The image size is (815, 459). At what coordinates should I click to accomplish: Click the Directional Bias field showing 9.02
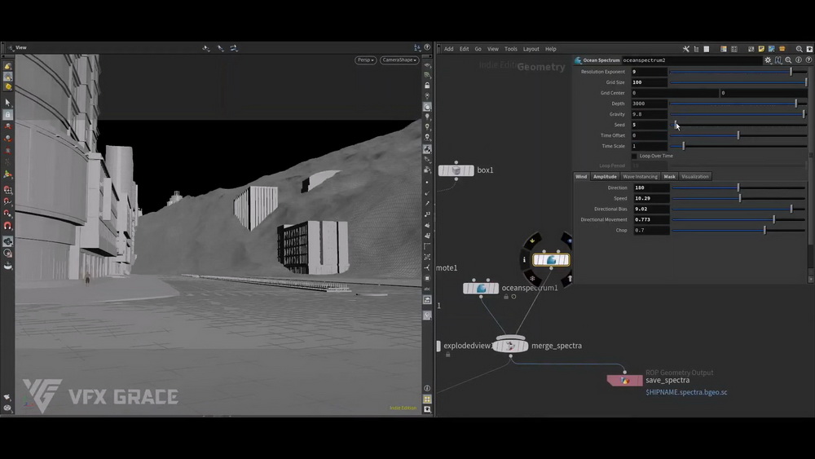(650, 209)
